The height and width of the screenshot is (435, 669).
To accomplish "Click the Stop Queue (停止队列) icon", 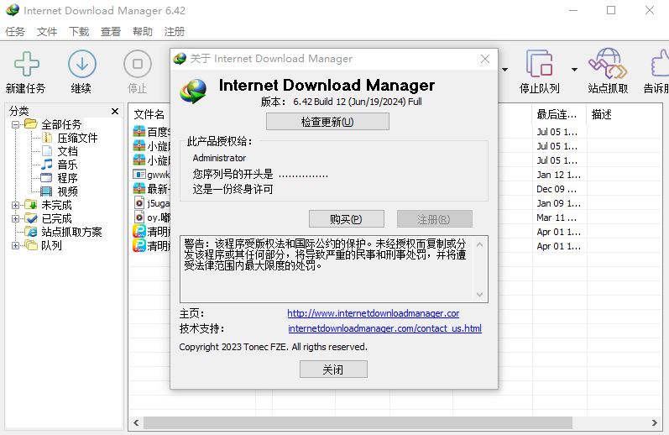I will coord(539,64).
